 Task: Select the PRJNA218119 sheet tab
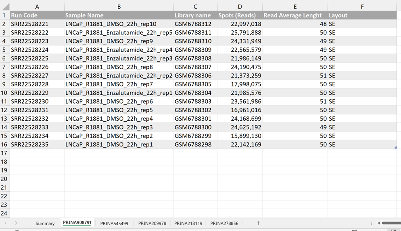[x=188, y=223]
